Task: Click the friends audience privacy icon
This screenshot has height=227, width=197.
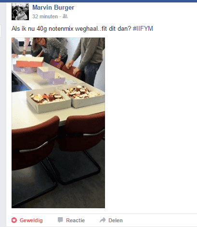Action: 65,16
